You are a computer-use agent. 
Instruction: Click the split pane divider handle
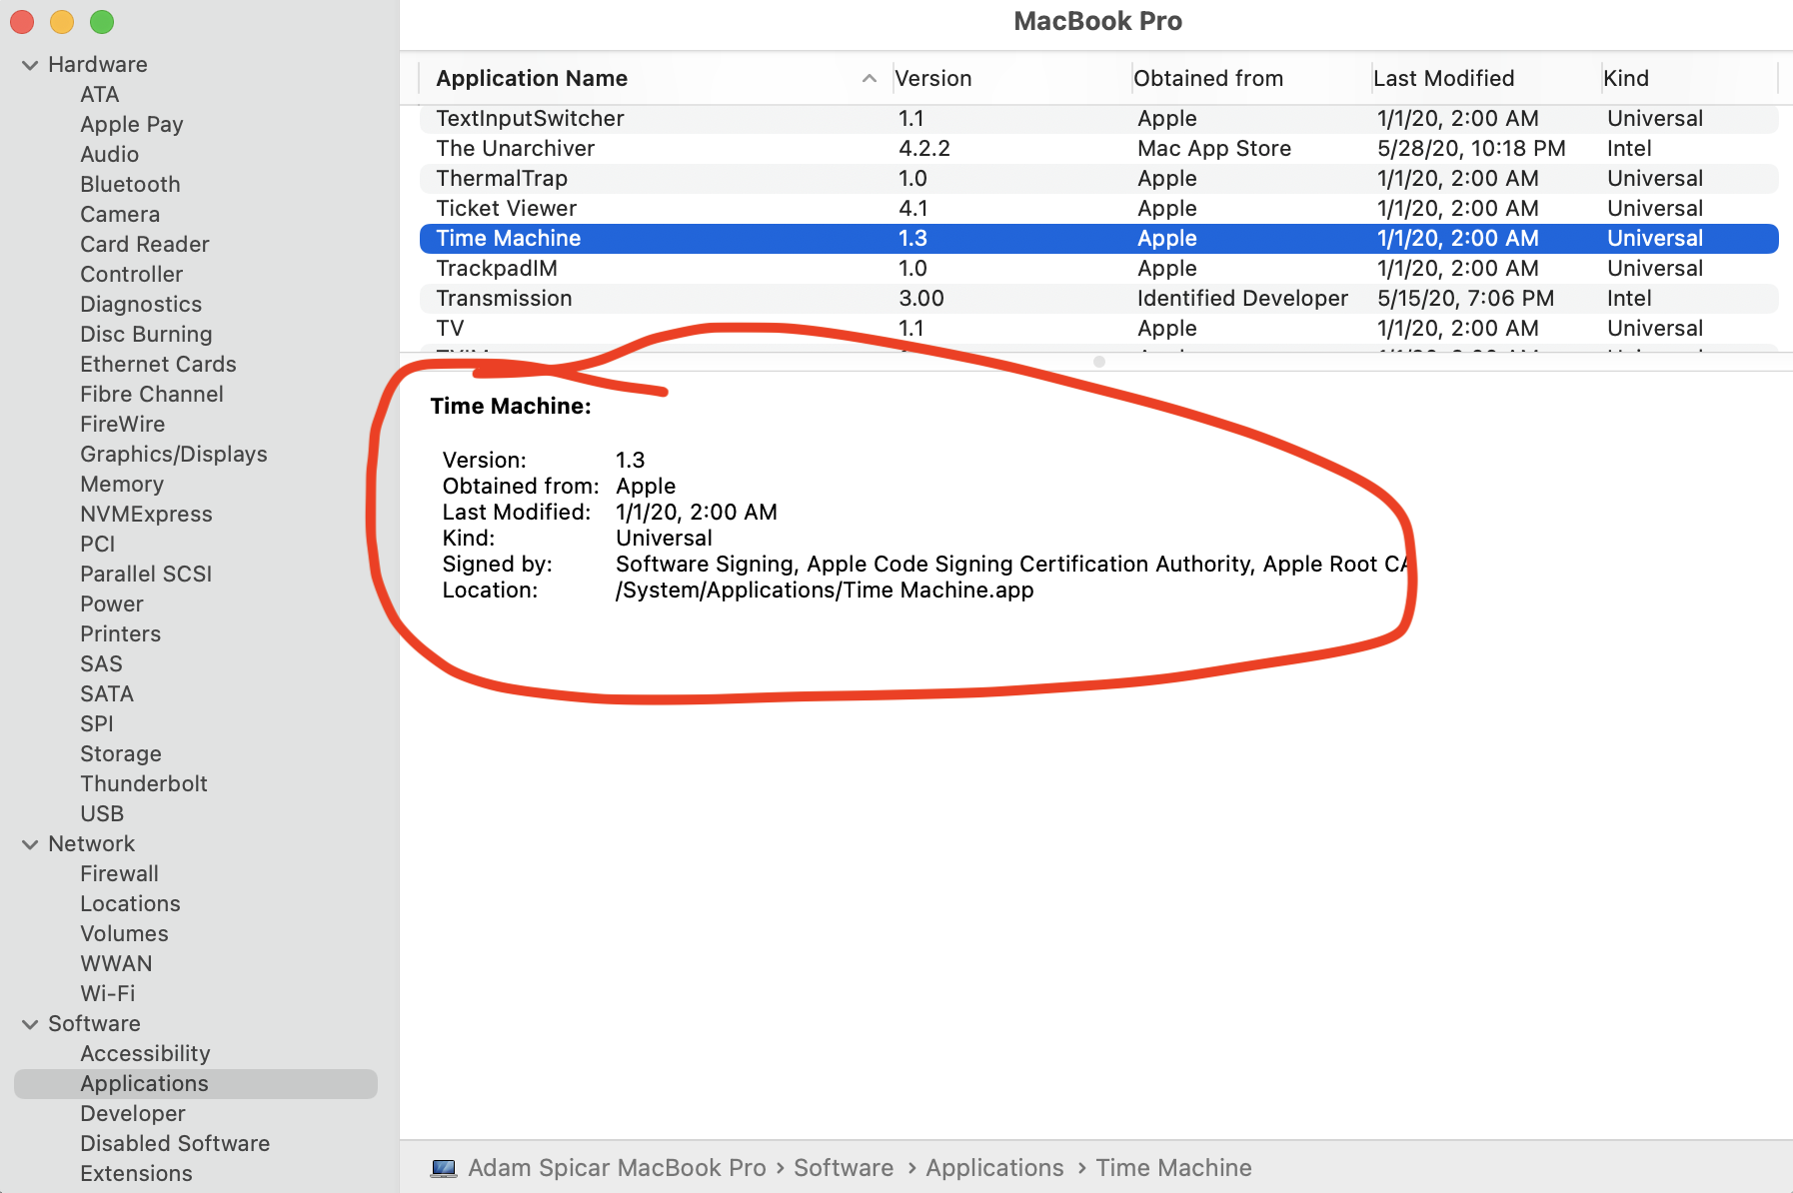(x=1099, y=362)
